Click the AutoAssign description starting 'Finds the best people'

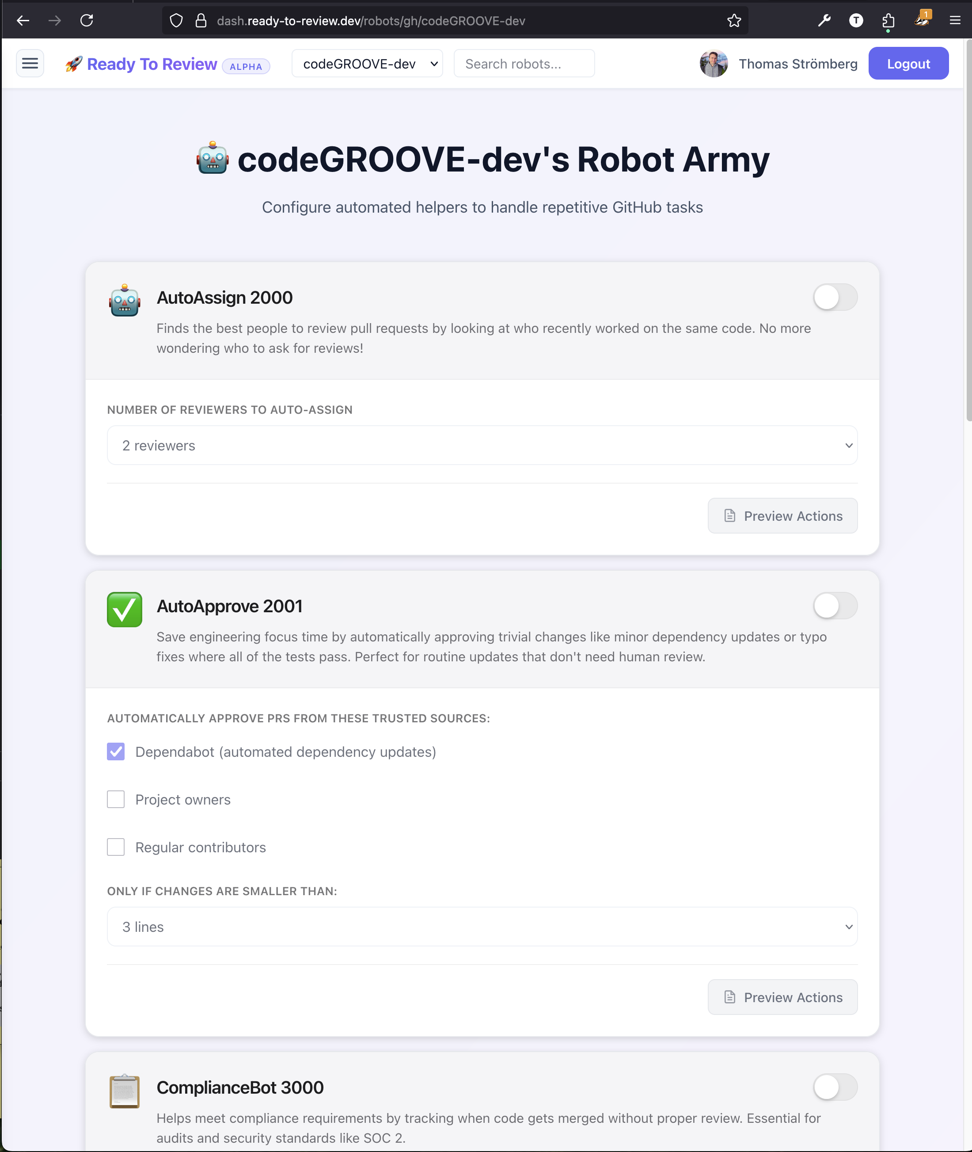tap(483, 338)
